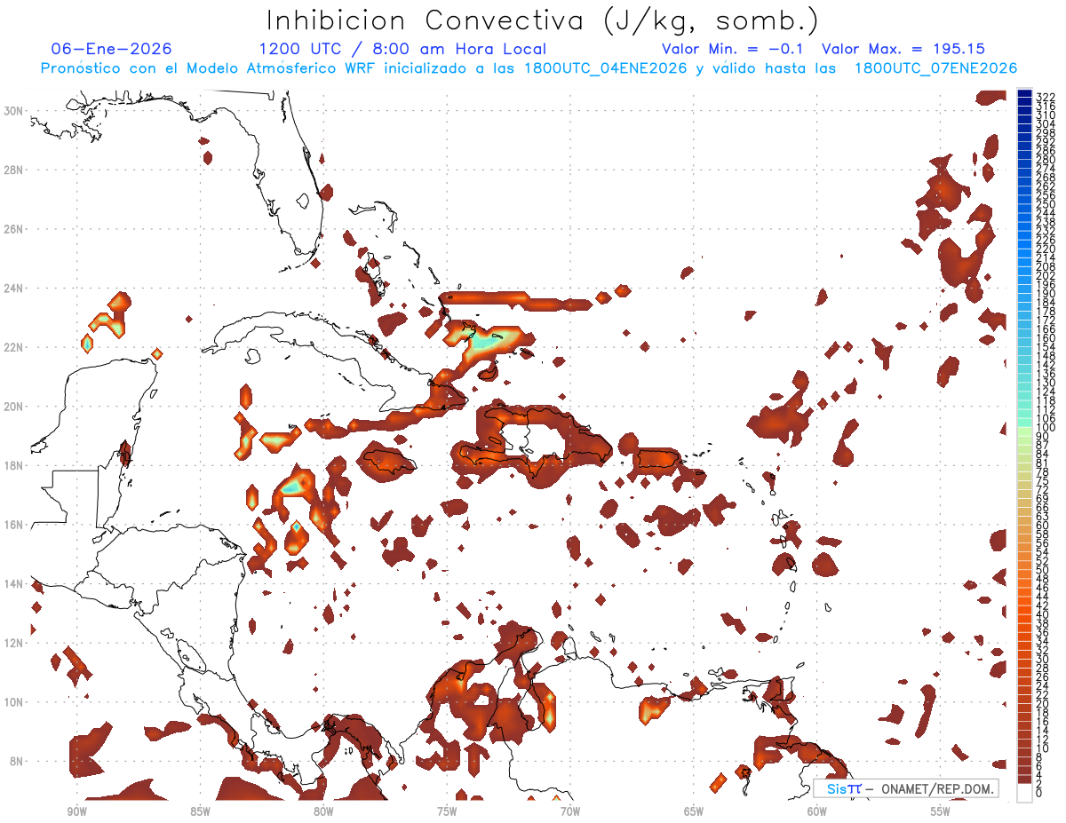This screenshot has height=823, width=1066.
Task: Click the '90W' longitude label
Action: (x=76, y=811)
